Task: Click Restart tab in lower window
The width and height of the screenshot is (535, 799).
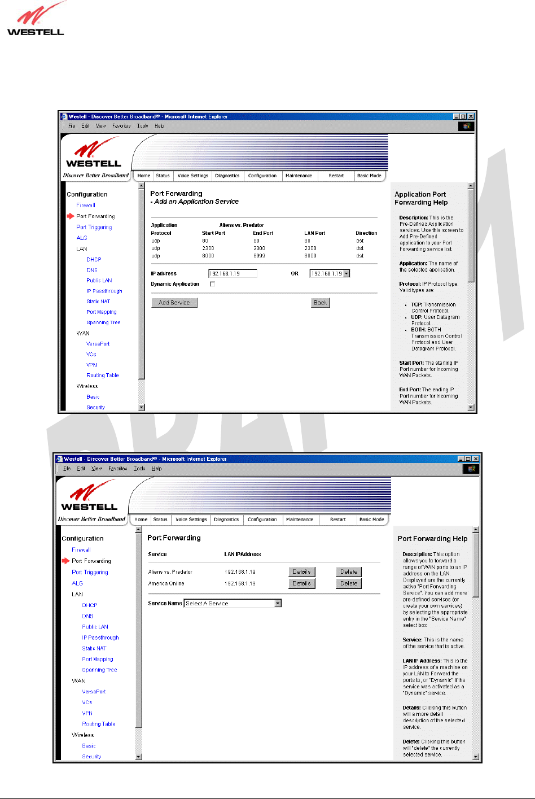Action: click(x=338, y=519)
